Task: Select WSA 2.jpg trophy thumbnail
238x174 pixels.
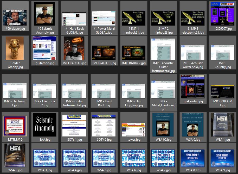Action: tap(15, 155)
